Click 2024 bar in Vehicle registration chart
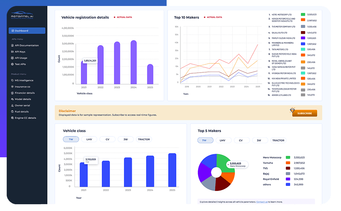The image size is (341, 211). tap(133, 62)
